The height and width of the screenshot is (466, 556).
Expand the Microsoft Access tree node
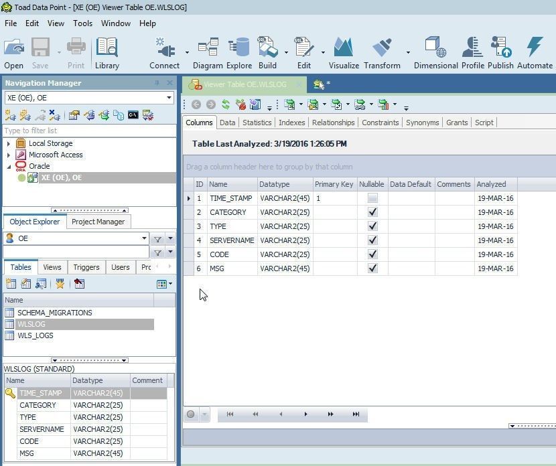pyautogui.click(x=9, y=155)
